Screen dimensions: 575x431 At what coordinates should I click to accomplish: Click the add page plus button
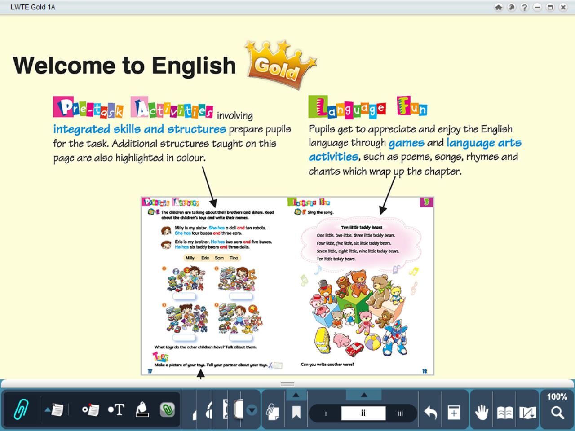point(454,412)
